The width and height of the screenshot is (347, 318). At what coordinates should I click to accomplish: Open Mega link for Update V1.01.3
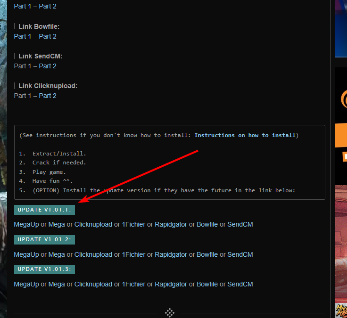(57, 284)
